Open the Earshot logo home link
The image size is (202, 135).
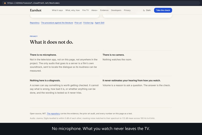(x=36, y=10)
